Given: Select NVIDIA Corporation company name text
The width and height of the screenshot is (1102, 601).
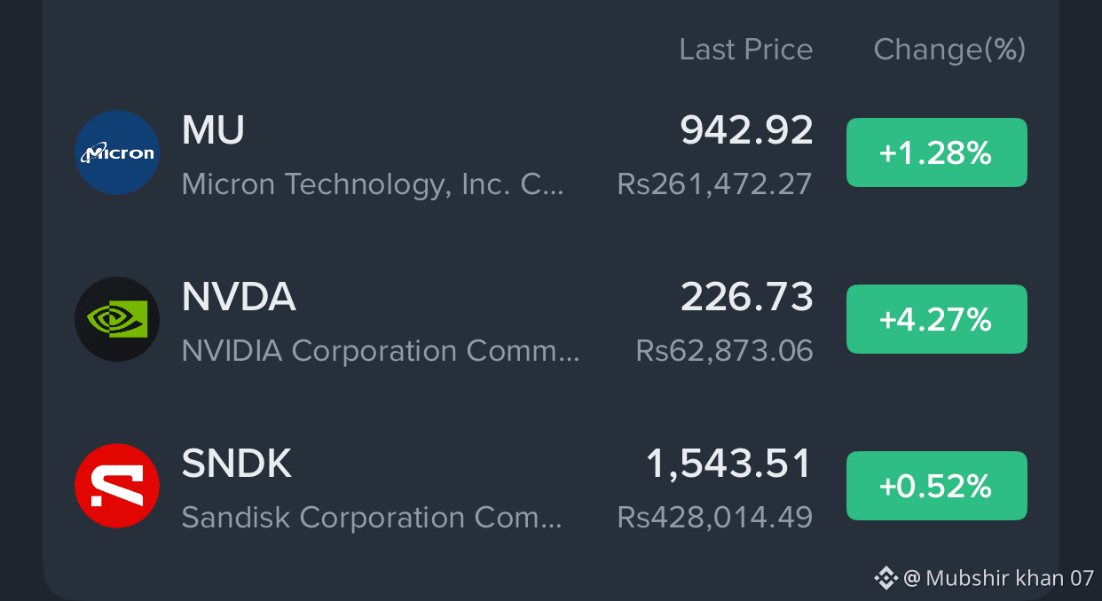Looking at the screenshot, I should [x=381, y=351].
